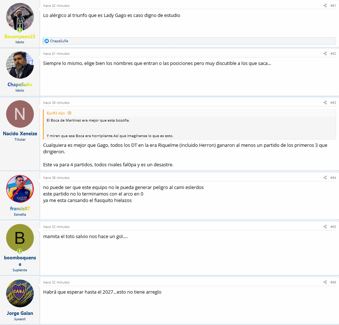Open post number #63 permalink
Viewport: 339px width, 325px height.
[x=333, y=103]
